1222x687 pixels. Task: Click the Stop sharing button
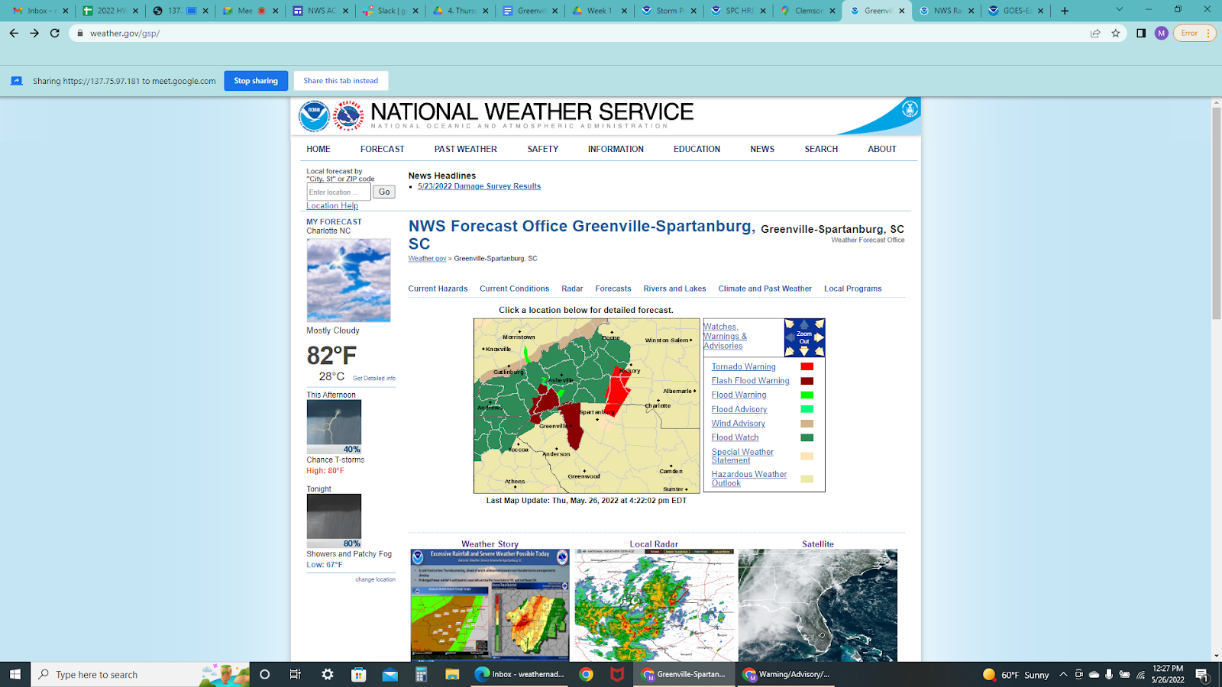point(256,81)
